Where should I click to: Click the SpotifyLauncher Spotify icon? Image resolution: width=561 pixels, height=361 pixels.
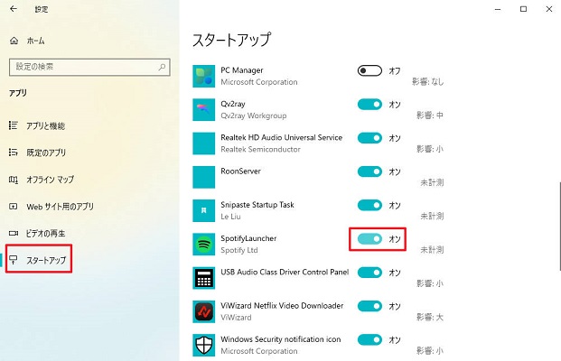(203, 244)
